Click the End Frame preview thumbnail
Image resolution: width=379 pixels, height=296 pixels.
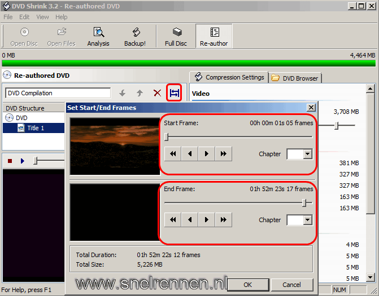(x=115, y=213)
